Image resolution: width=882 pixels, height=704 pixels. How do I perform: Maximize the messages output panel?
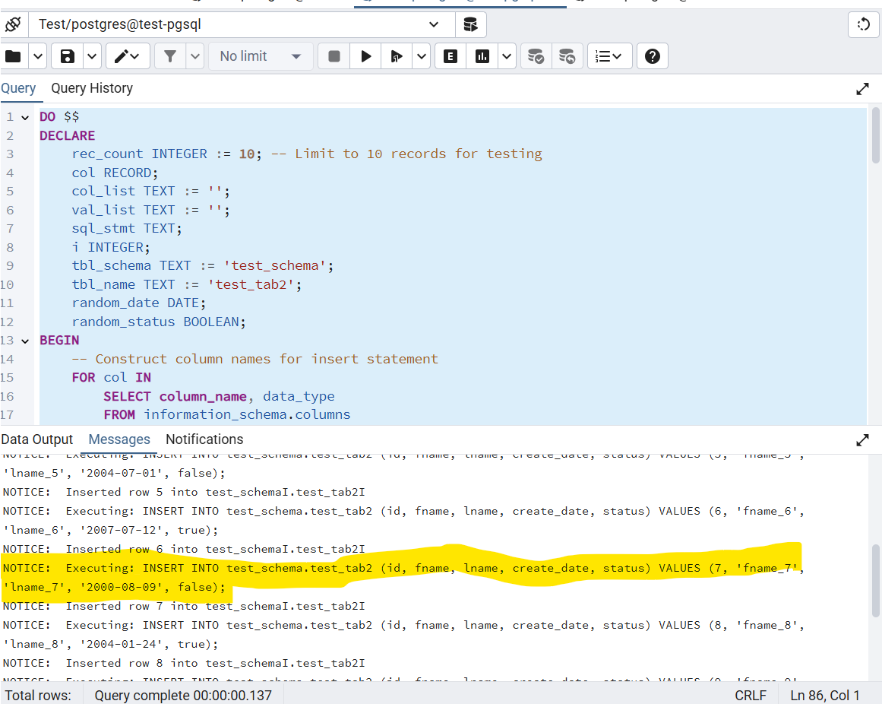coord(862,440)
